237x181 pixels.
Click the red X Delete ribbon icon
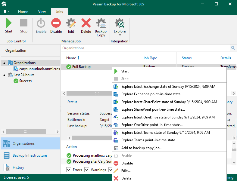86,23
